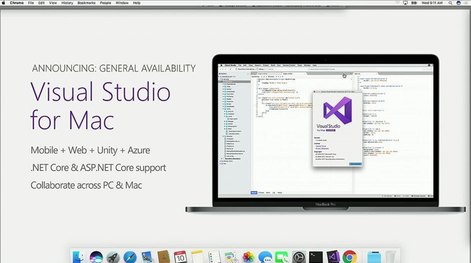
Task: Click the 'Visual Studio for Mac' heading
Action: 101,106
